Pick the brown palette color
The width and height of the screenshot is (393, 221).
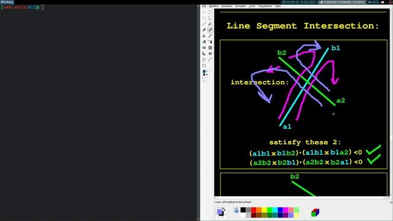tap(259, 215)
